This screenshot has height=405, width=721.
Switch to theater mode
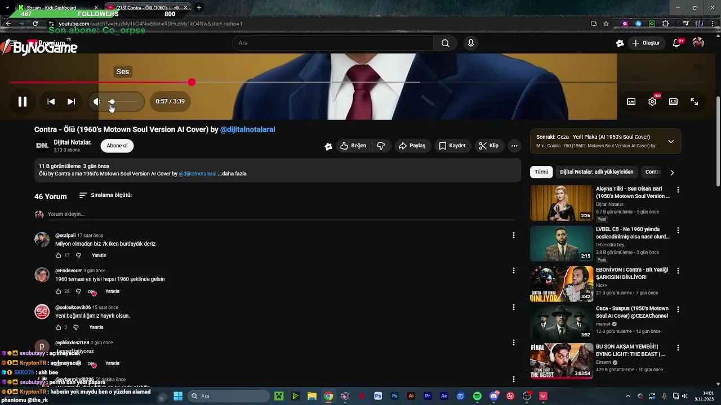coord(673,102)
